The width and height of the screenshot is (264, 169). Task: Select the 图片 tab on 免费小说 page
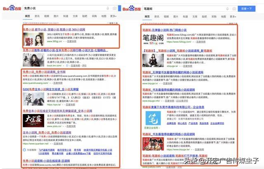pos(56,16)
